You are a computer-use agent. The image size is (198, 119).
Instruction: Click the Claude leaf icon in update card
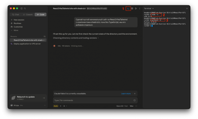14,98
